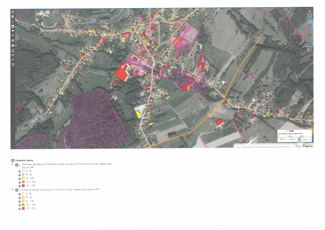325x230 pixels.
Task: Collapse the Données détaillées layer red triangle
Action: click(12, 165)
